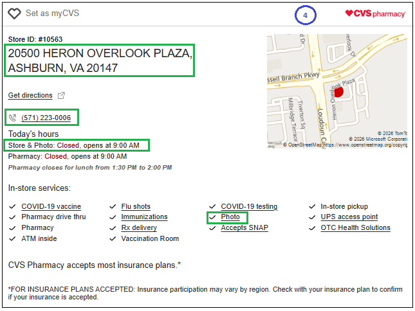This screenshot has width=415, height=311.
Task: Click the Store & Photo hours line
Action: click(73, 145)
